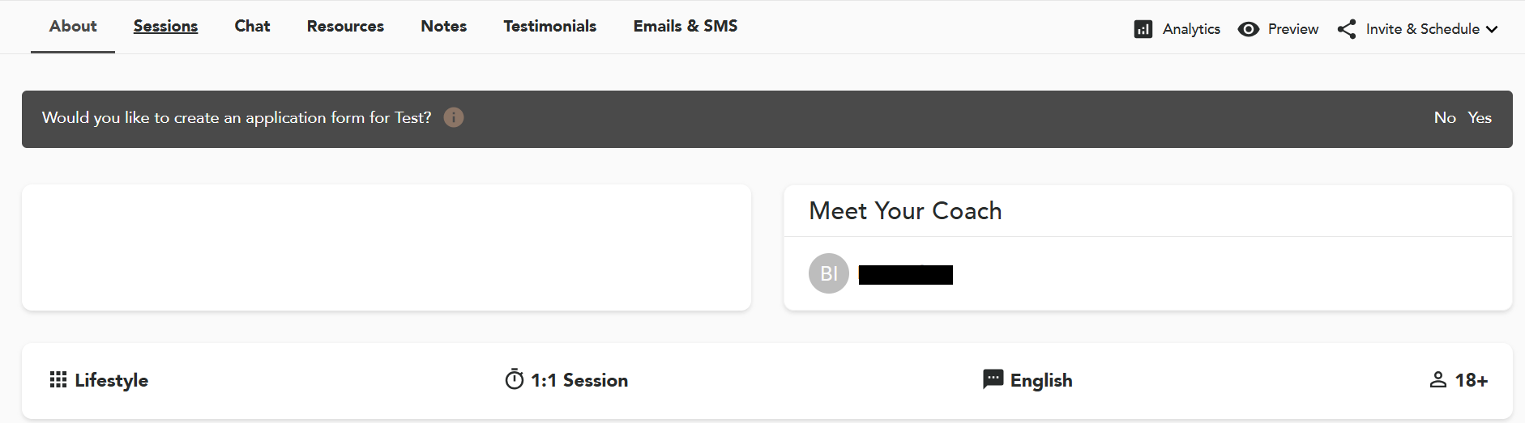Click the empty description card
1525x423 pixels.
(387, 247)
